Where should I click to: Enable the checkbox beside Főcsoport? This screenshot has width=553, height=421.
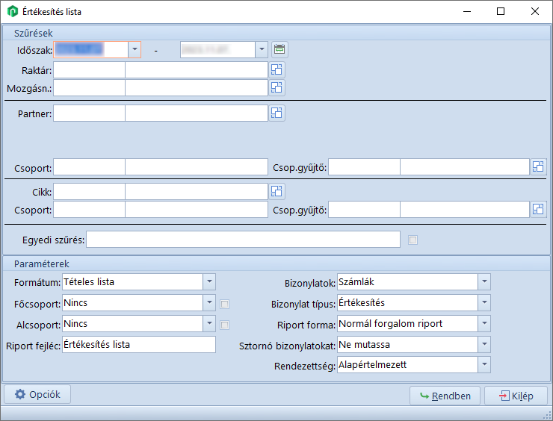[x=225, y=304]
